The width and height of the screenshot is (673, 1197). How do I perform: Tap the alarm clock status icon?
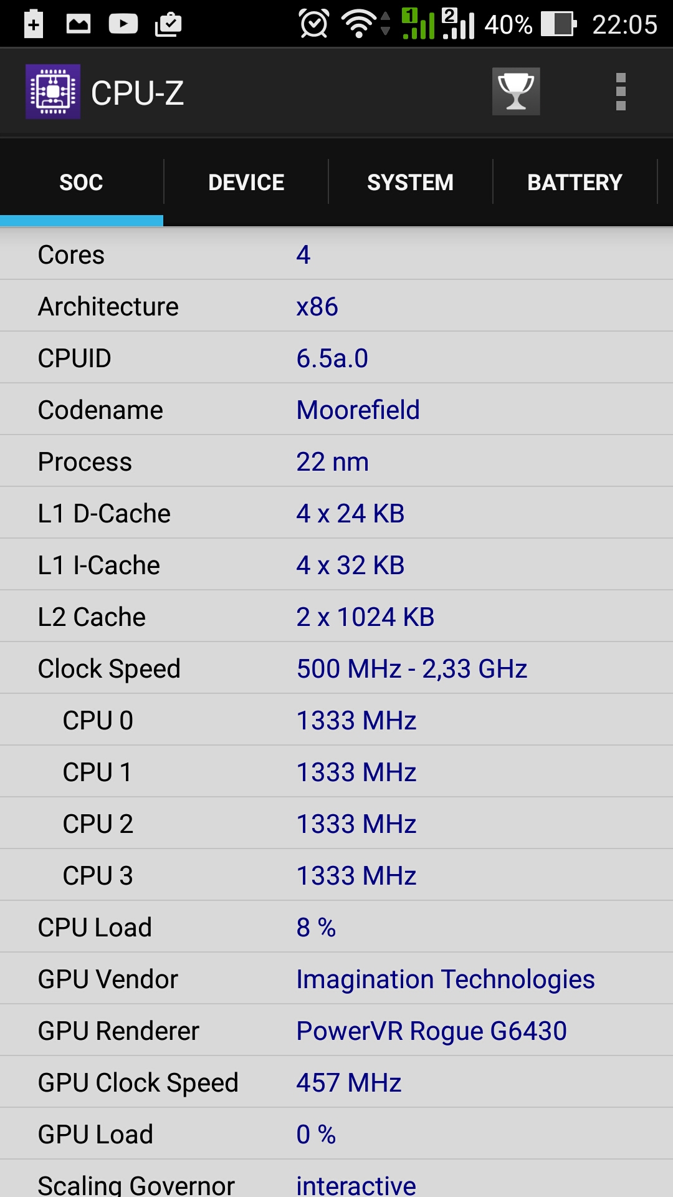tap(313, 24)
